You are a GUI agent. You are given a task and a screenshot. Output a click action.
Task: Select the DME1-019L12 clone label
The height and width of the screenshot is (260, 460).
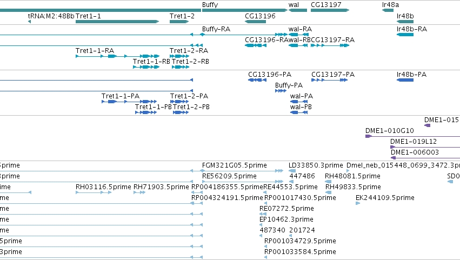click(x=414, y=142)
